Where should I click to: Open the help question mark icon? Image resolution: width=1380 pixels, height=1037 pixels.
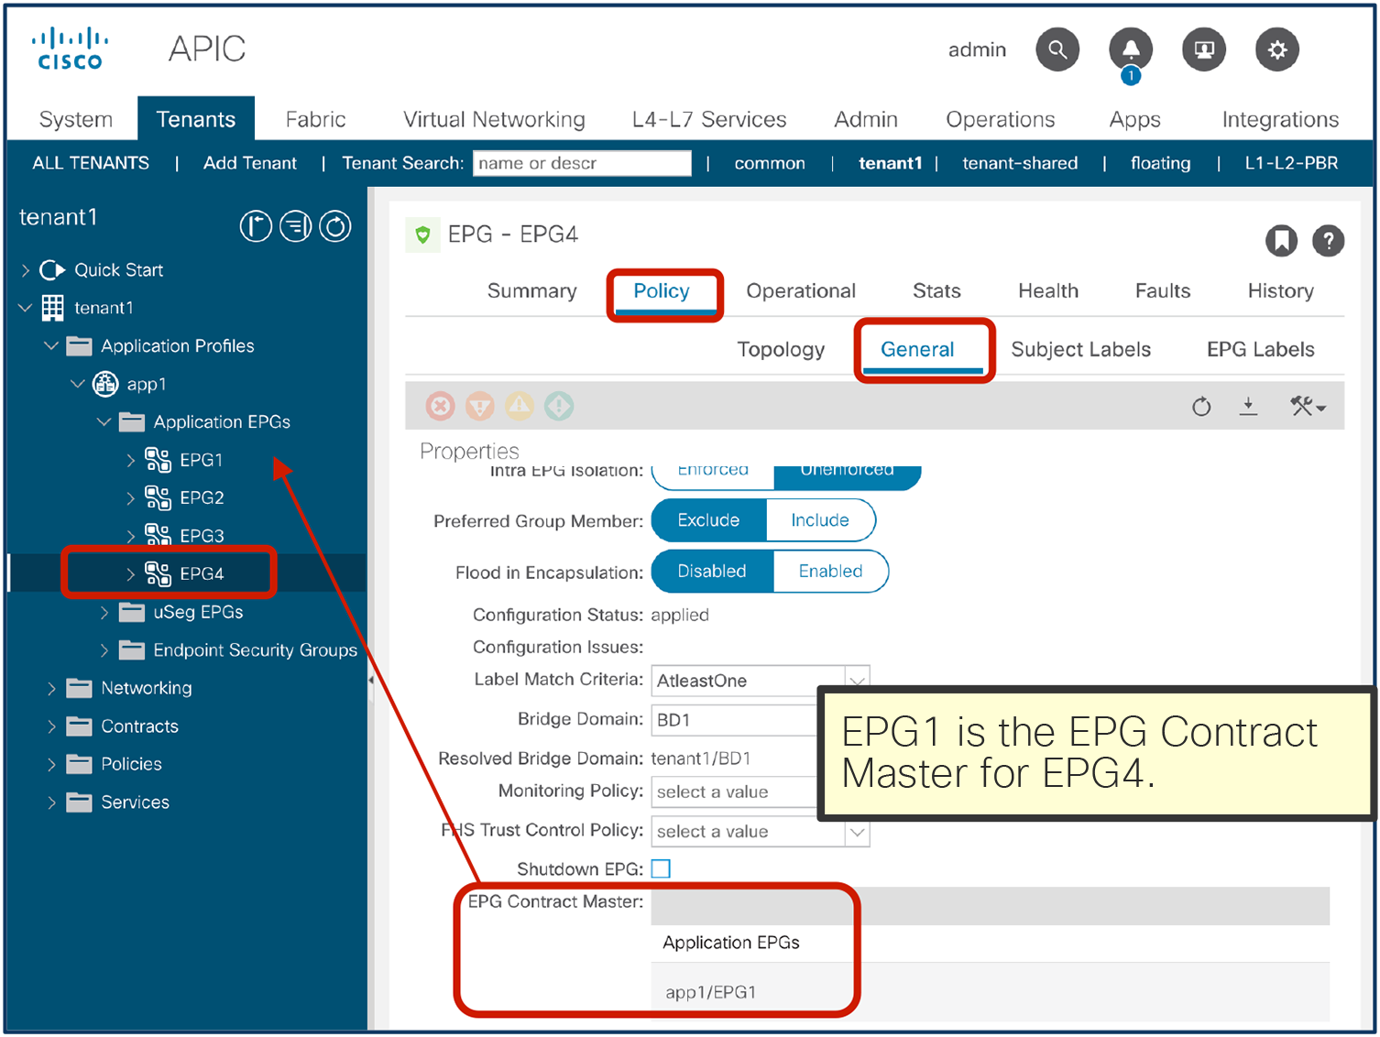(x=1328, y=241)
